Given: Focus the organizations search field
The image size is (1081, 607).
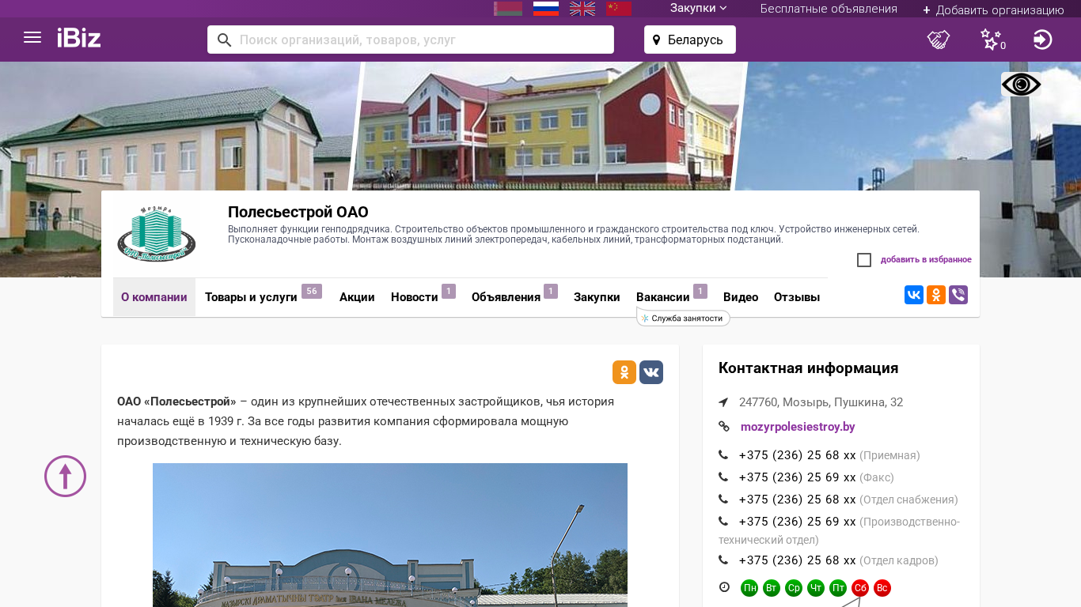Looking at the screenshot, I should pyautogui.click(x=411, y=40).
